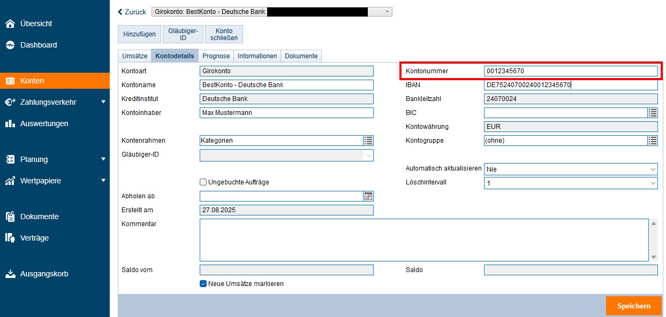Screen dimensions: 666x317
Task: Open Verträge via its sidebar icon
Action: click(10, 238)
